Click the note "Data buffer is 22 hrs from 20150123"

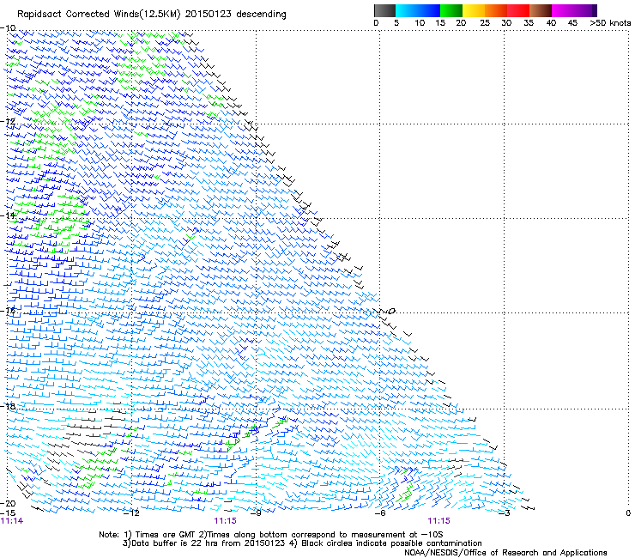tap(204, 543)
